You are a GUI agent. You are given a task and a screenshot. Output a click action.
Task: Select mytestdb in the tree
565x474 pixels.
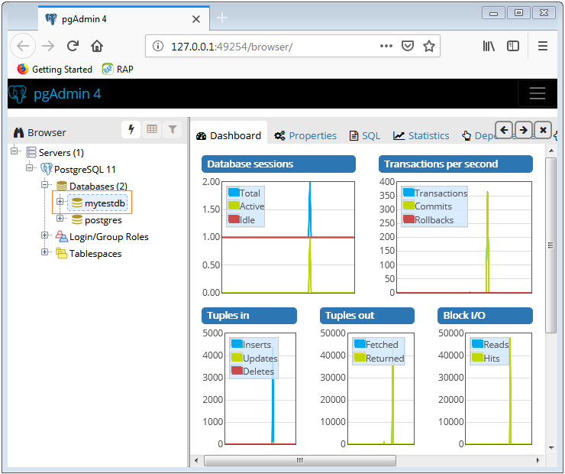click(x=98, y=203)
